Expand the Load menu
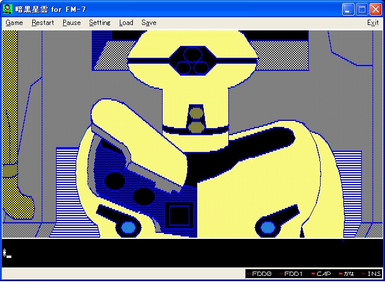 tap(126, 23)
